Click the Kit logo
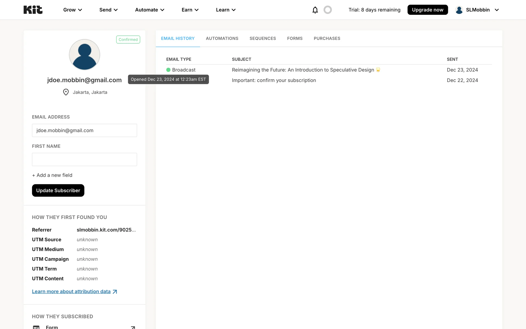The height and width of the screenshot is (329, 526). point(33,10)
